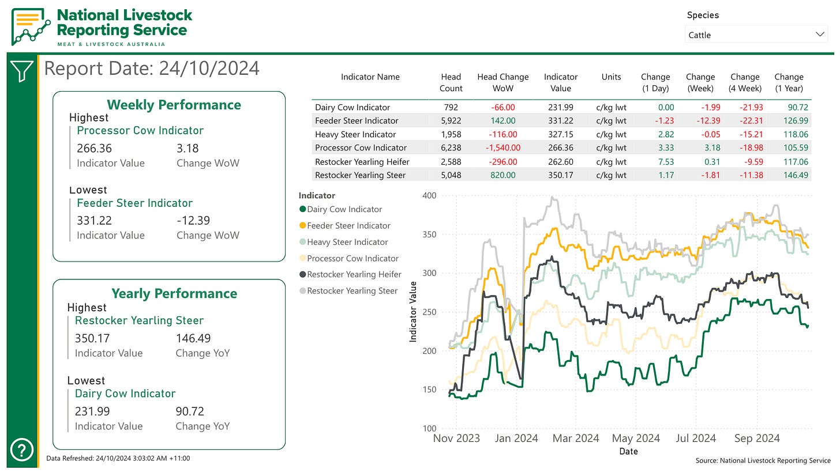Select Restocker Yearling Steer table row name
The image size is (840, 473).
tap(360, 175)
